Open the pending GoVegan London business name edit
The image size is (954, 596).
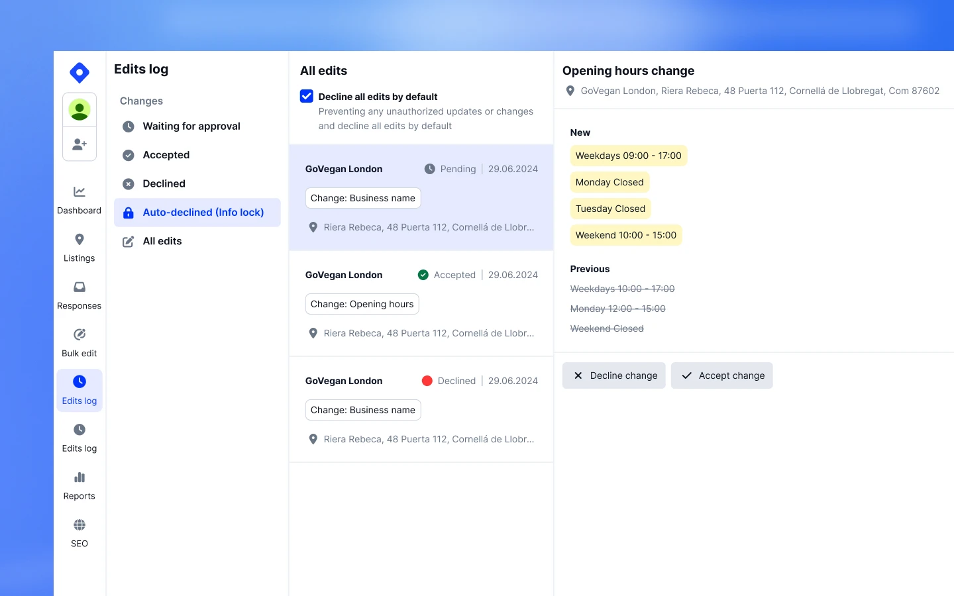tap(421, 197)
